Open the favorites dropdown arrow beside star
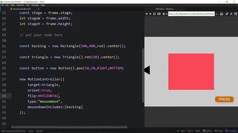Viewport: 238px width, 133px height. click(x=167, y=14)
